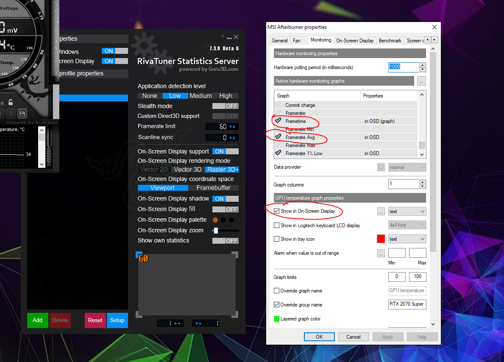504x362 pixels.
Task: Click the Save profile floppy icon in Afterburner
Action: point(22,114)
